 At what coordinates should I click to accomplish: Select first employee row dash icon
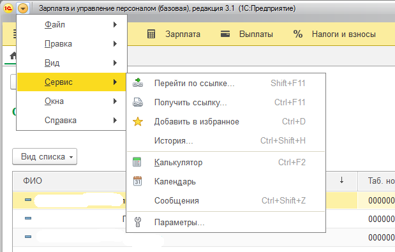28,200
